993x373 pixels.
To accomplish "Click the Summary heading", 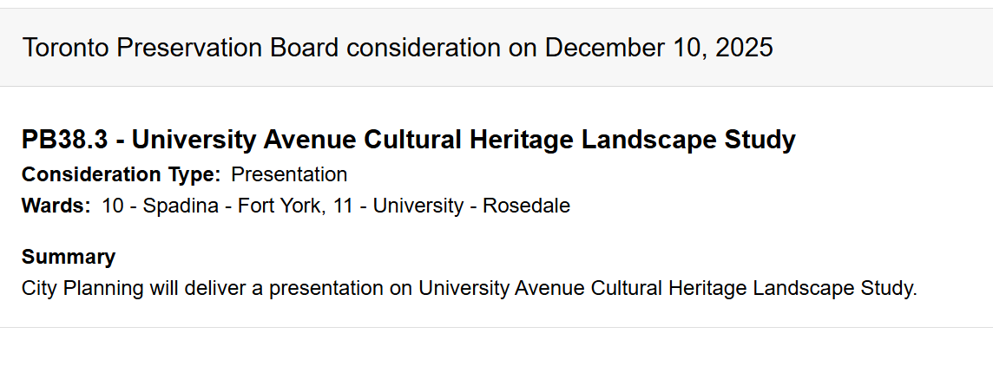I will [69, 257].
